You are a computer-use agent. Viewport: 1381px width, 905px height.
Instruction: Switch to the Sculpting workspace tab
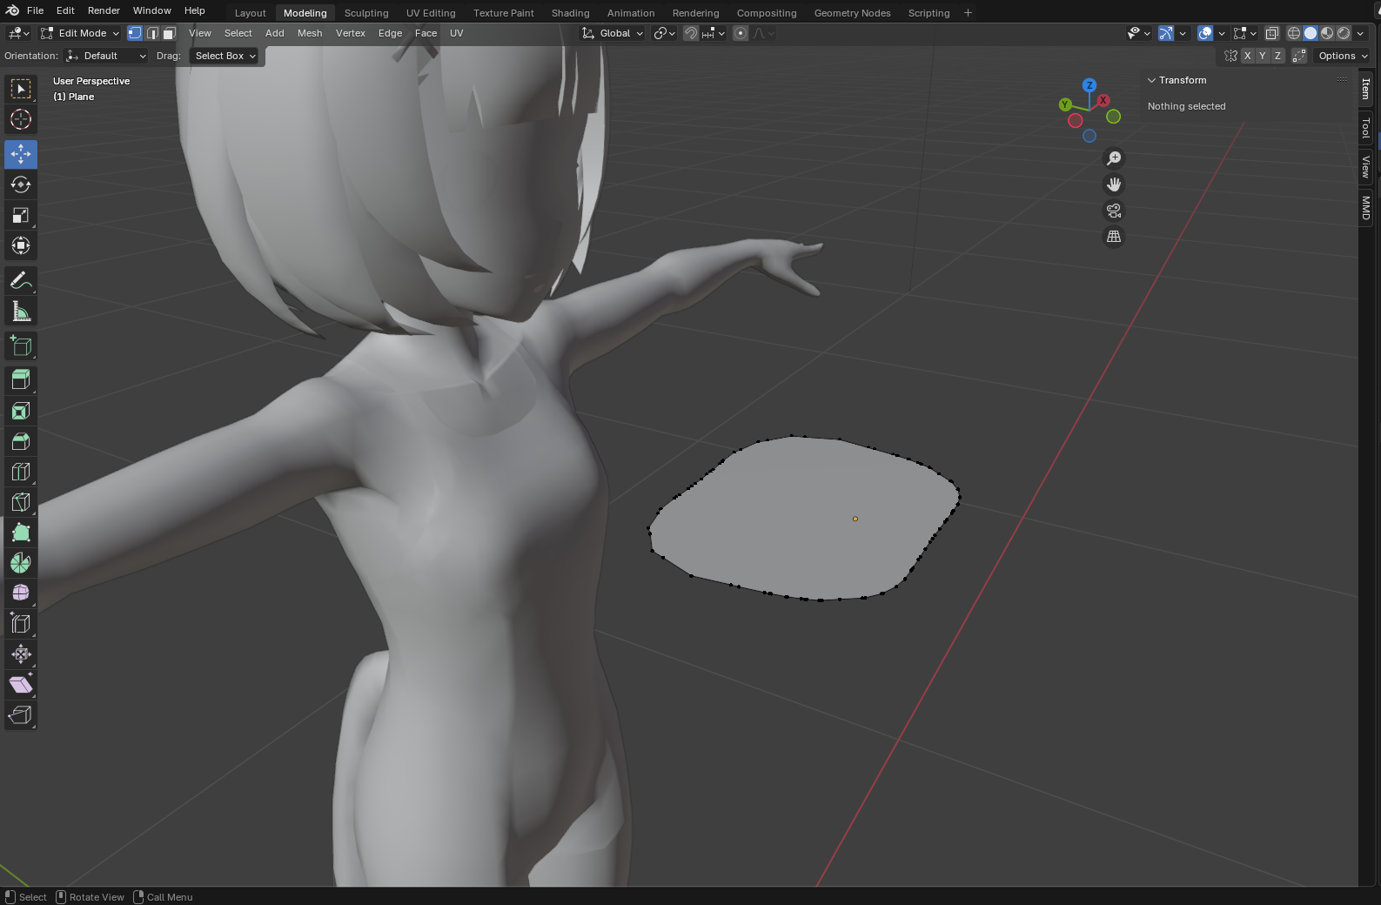pos(366,13)
